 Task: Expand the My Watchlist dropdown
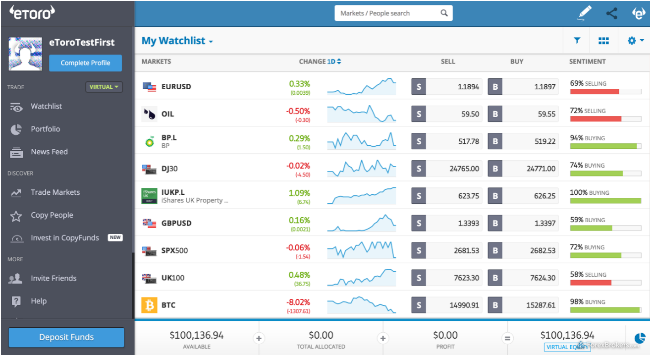[x=177, y=41]
